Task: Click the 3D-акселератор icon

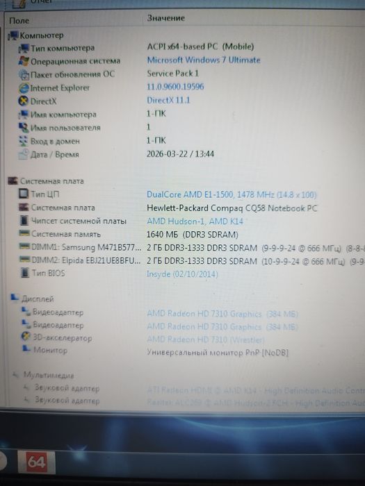Action: pos(26,337)
